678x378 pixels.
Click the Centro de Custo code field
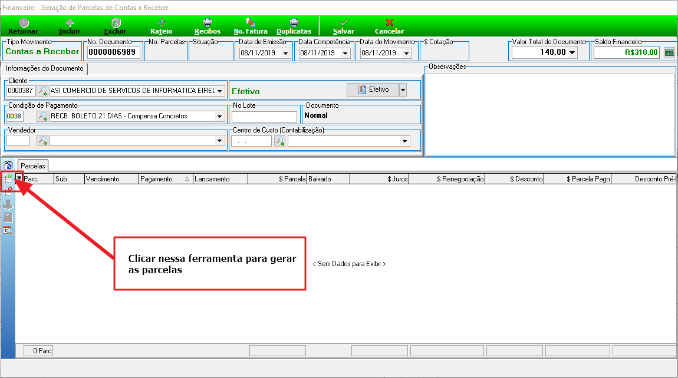pos(251,141)
